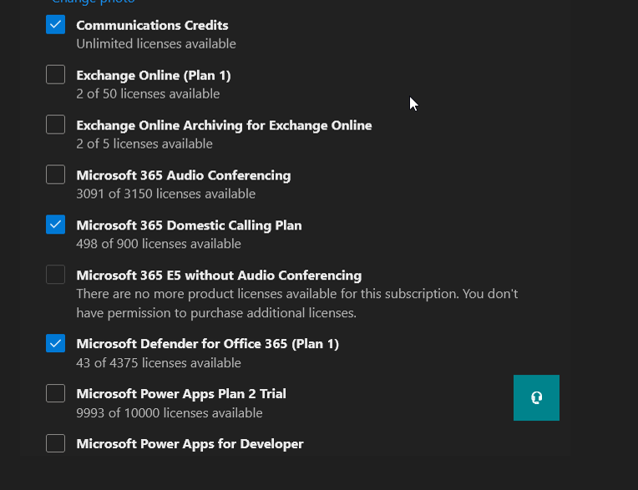Uncheck the Communications Credits checkbox
The height and width of the screenshot is (490, 638).
tap(55, 24)
